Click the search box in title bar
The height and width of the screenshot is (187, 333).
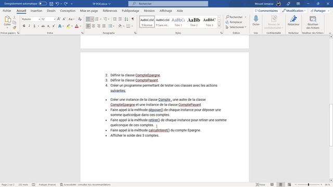pyautogui.click(x=168, y=4)
